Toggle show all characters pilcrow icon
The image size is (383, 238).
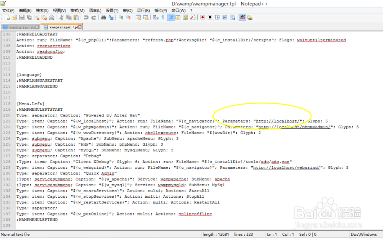coord(163,17)
